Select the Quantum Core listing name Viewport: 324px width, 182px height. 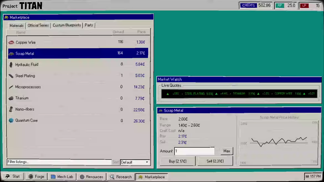[27, 121]
